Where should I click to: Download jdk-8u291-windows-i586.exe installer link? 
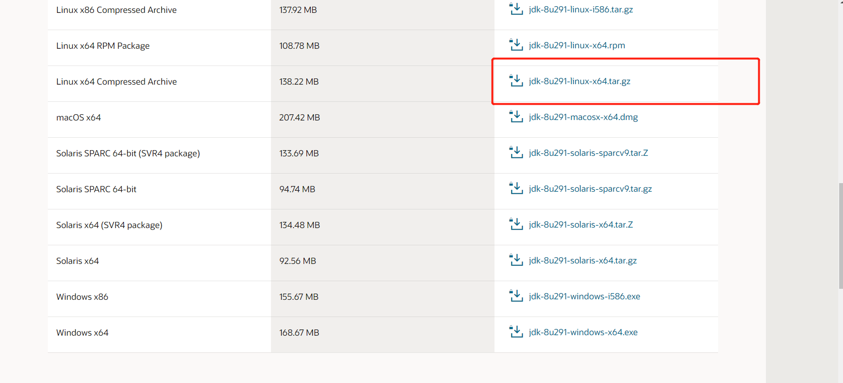click(x=584, y=296)
